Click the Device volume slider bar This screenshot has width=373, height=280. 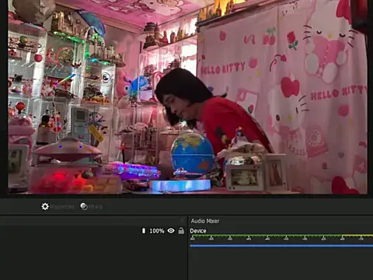[x=281, y=245]
